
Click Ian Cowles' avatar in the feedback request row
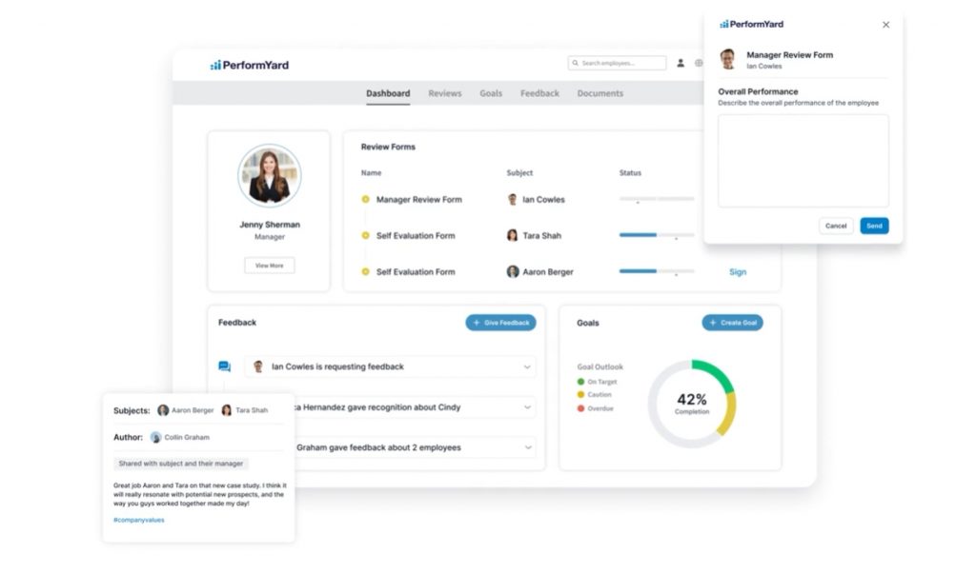click(258, 366)
